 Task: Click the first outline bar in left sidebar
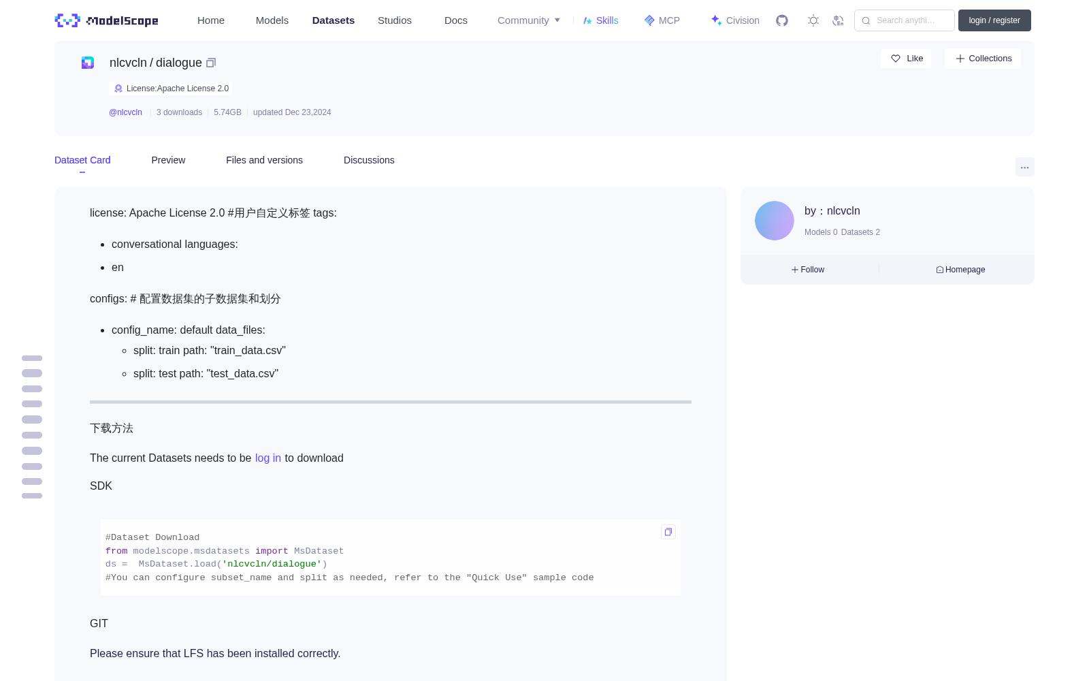point(32,358)
